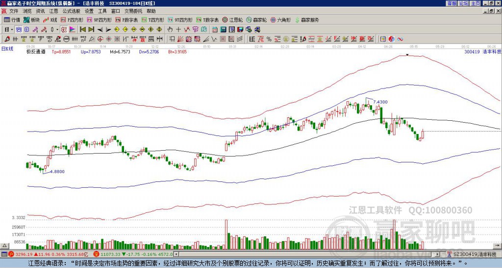The width and height of the screenshot is (502, 268).
Task: Open the 交易委托 menu
Action: [133, 11]
